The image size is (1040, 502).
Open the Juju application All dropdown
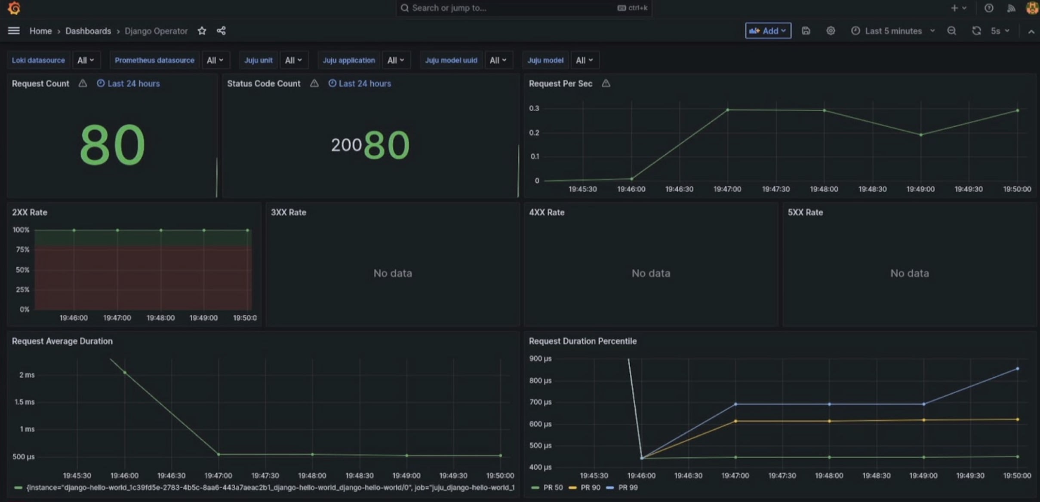[x=396, y=60]
